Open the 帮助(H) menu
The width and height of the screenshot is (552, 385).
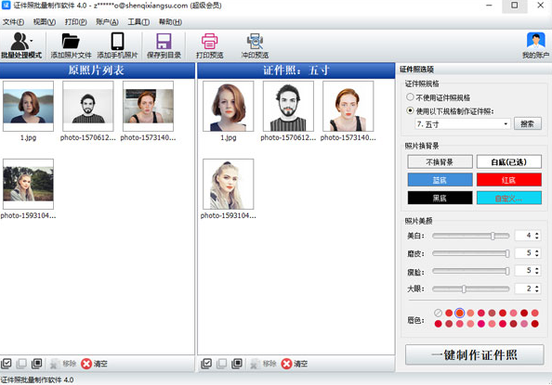[170, 21]
